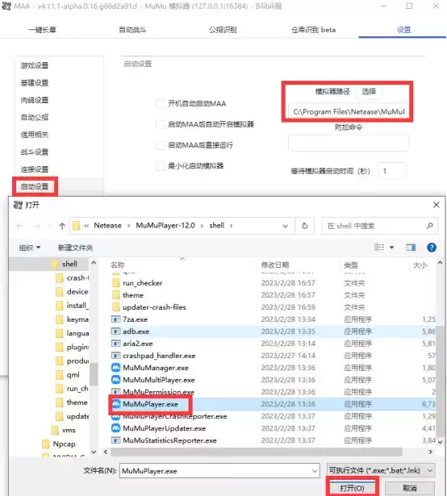Image resolution: width=447 pixels, height=496 pixels.
Task: Click the 打开(O) button
Action: (352, 488)
